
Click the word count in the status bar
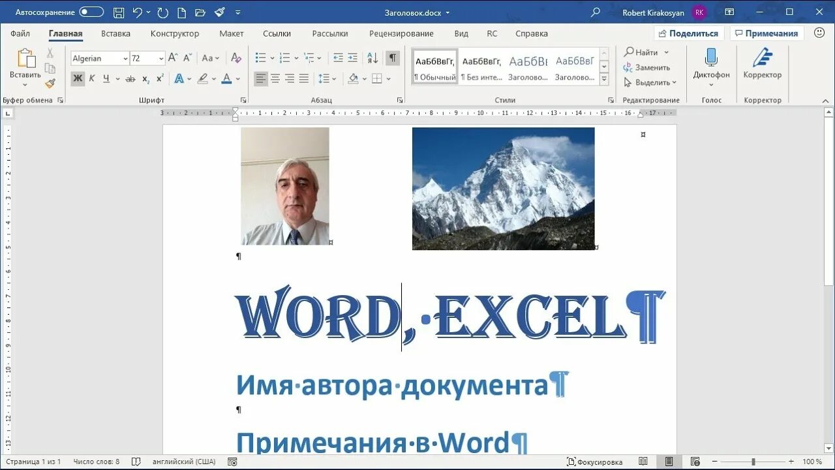[x=97, y=461]
